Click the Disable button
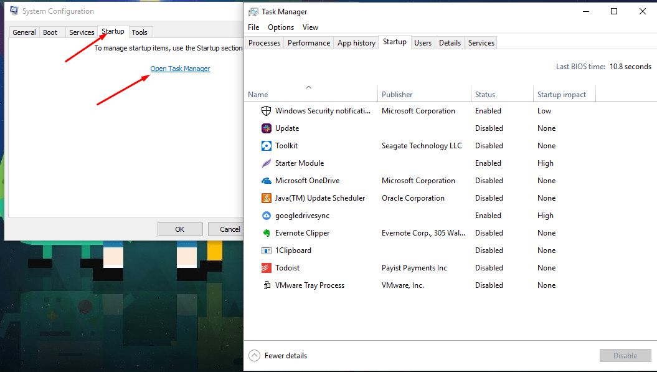Viewport: 657px width, 372px height. click(x=625, y=356)
